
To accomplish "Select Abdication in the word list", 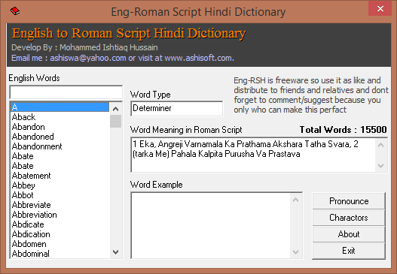I will [60, 234].
